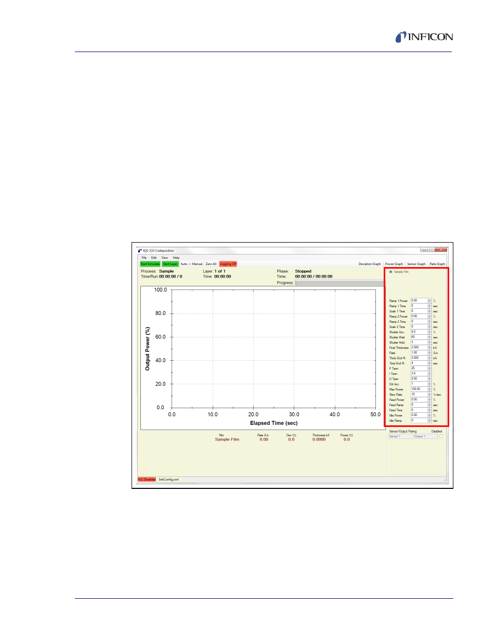Image resolution: width=496 pixels, height=643 pixels.
Task: Show the Sensor Graph
Action: tap(416, 264)
